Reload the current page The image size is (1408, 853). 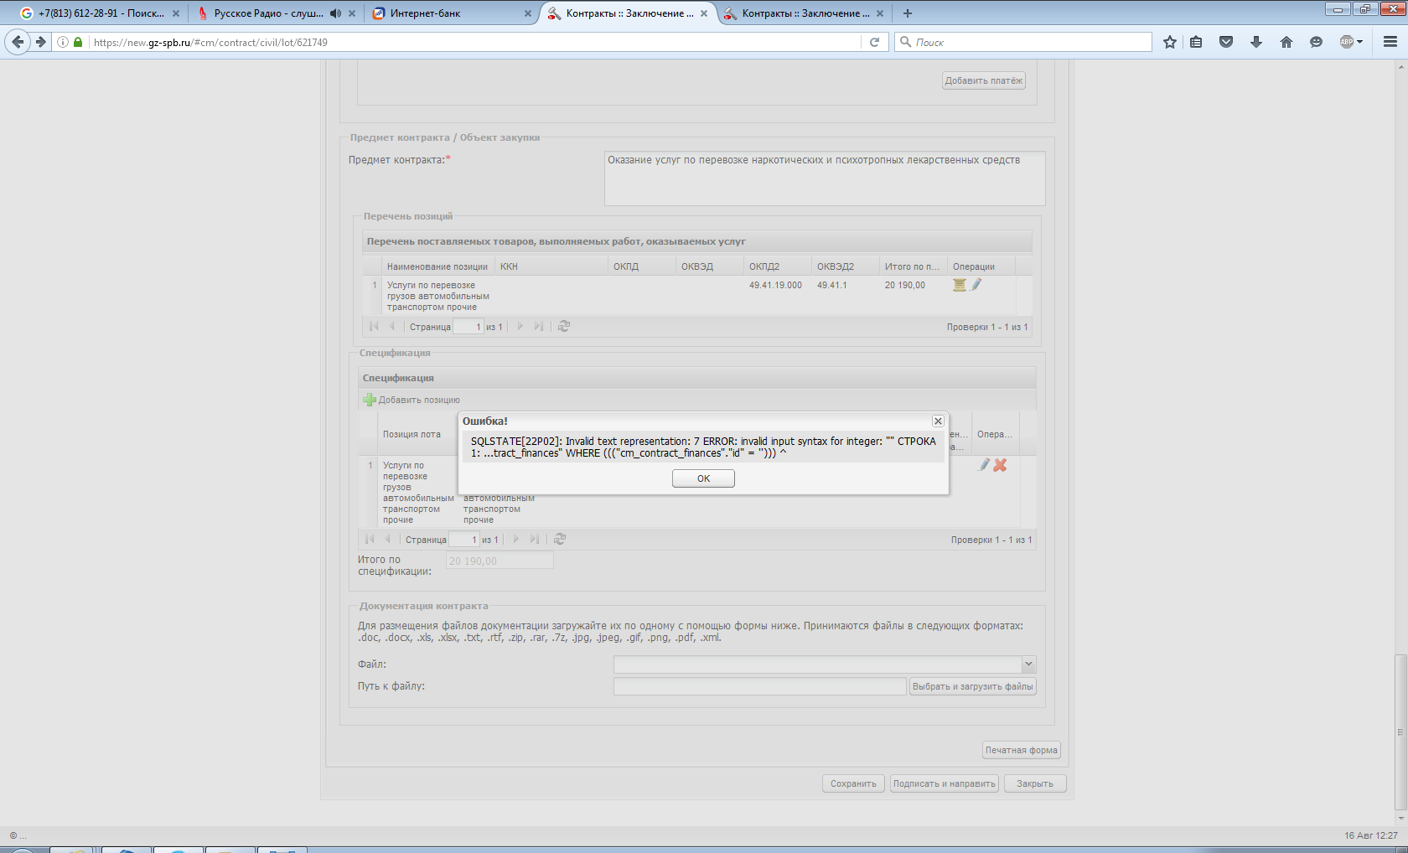coord(874,42)
